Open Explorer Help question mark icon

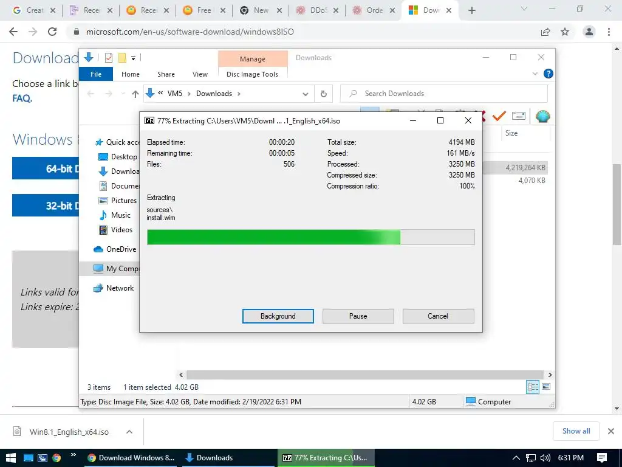coord(549,74)
